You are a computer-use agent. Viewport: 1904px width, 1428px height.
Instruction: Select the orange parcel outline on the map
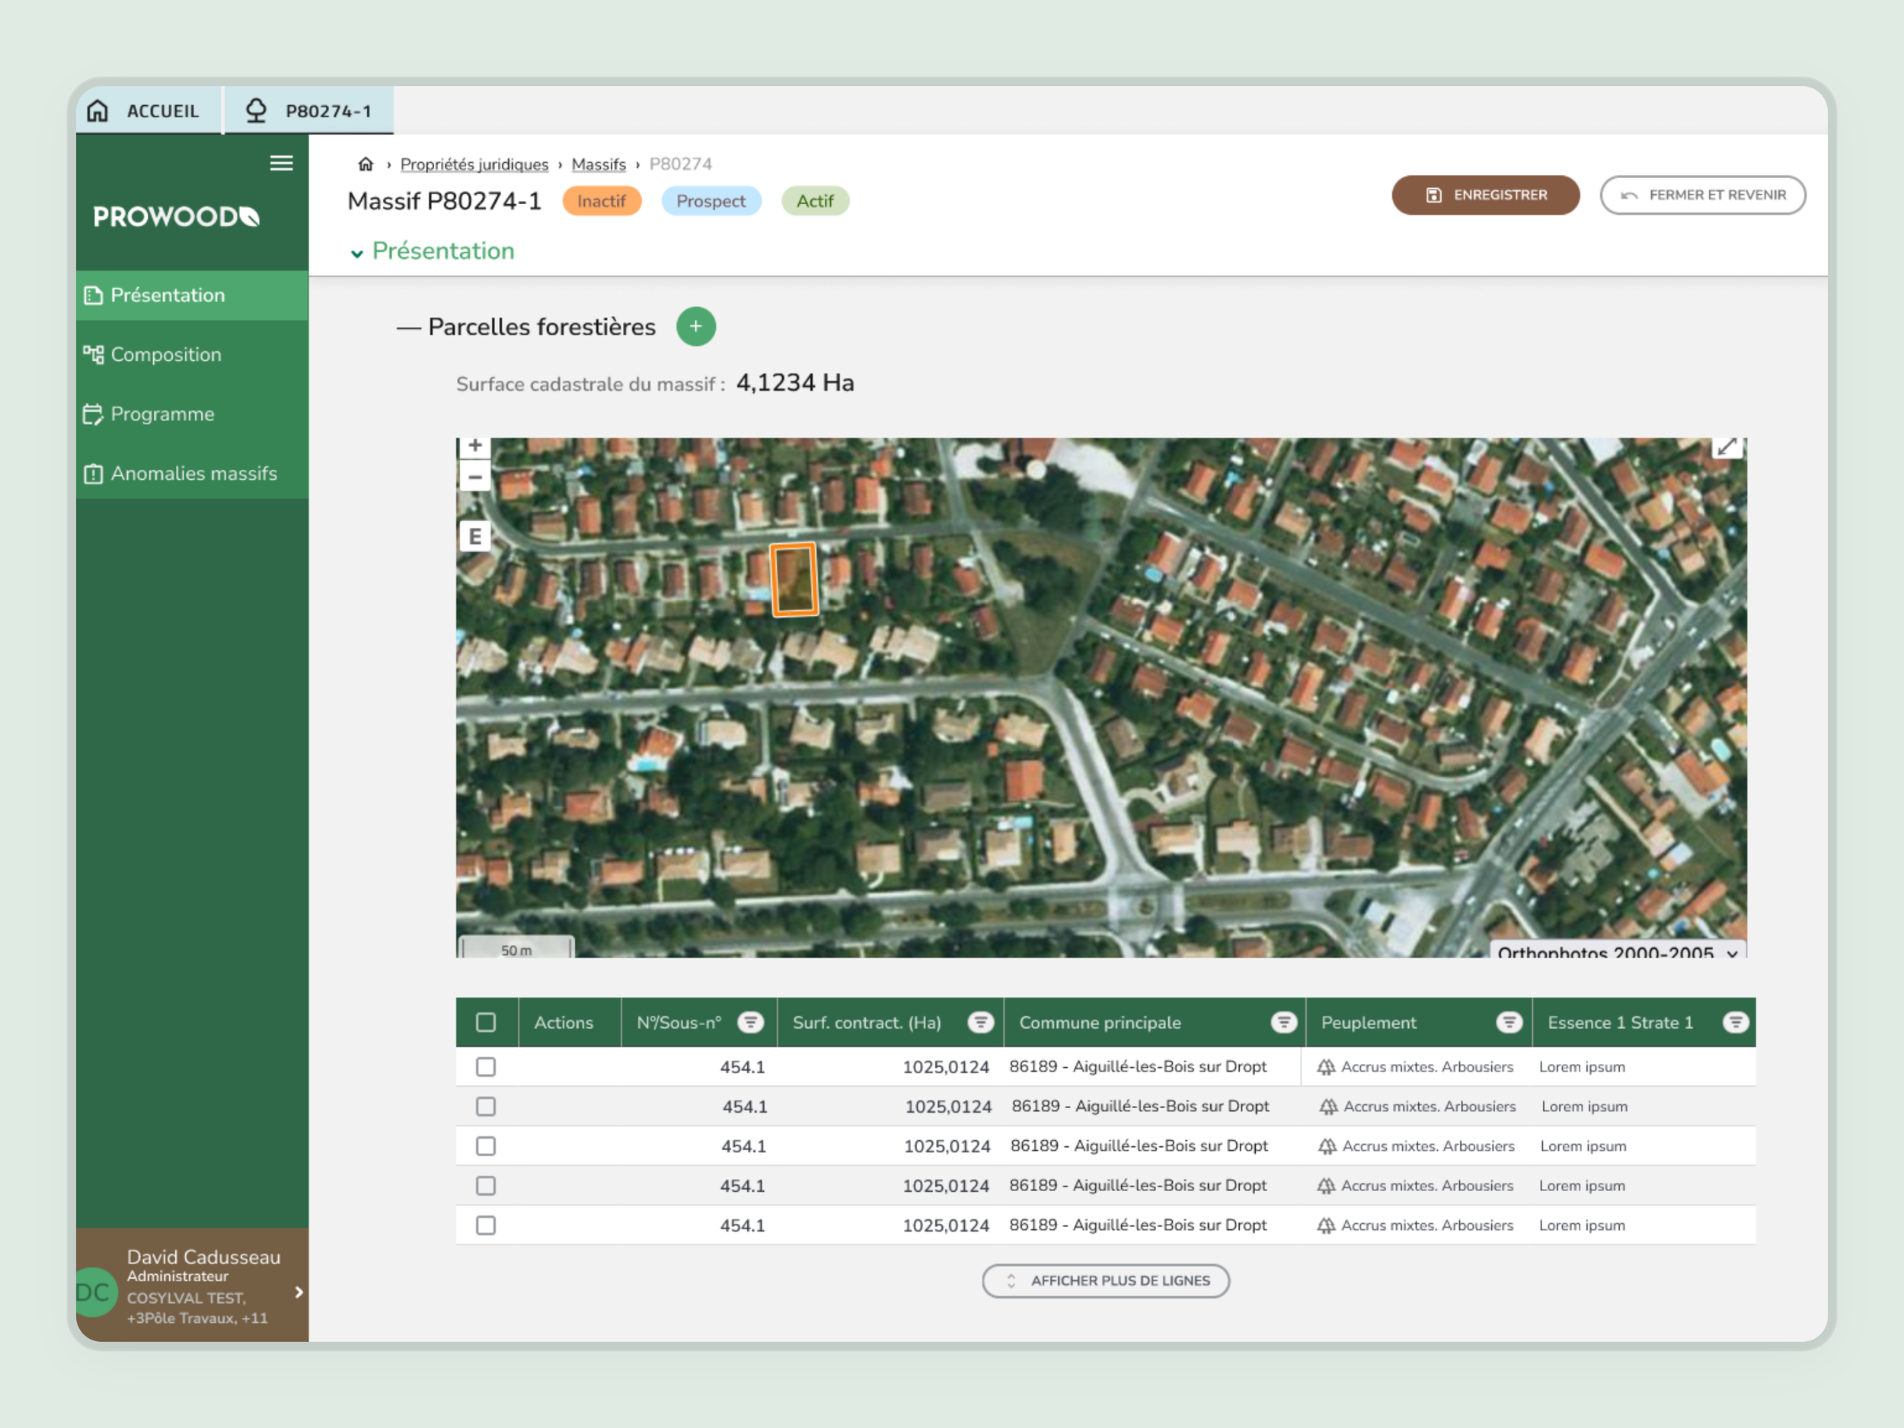point(794,580)
